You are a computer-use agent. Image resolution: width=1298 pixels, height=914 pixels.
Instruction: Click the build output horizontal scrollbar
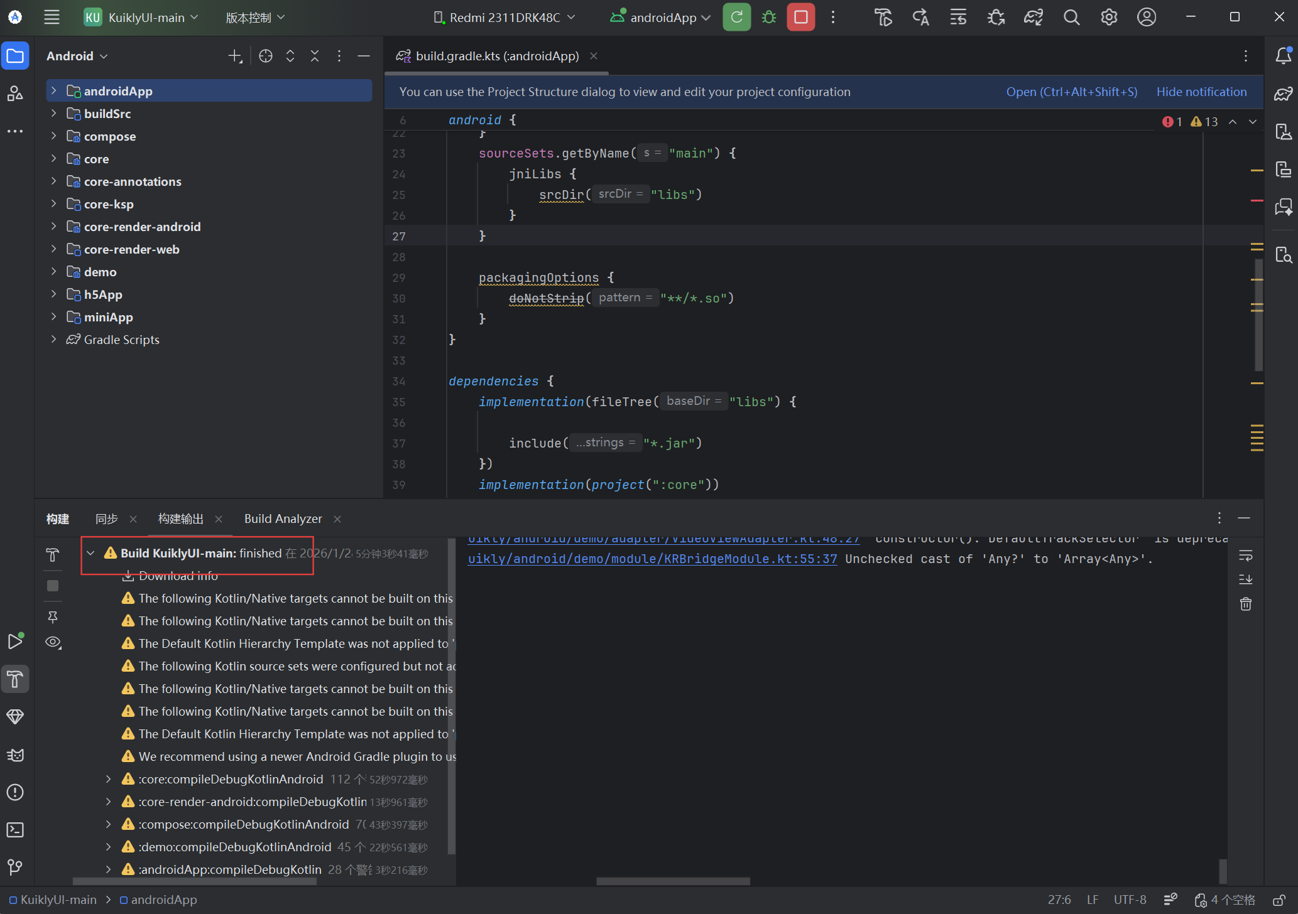(672, 881)
